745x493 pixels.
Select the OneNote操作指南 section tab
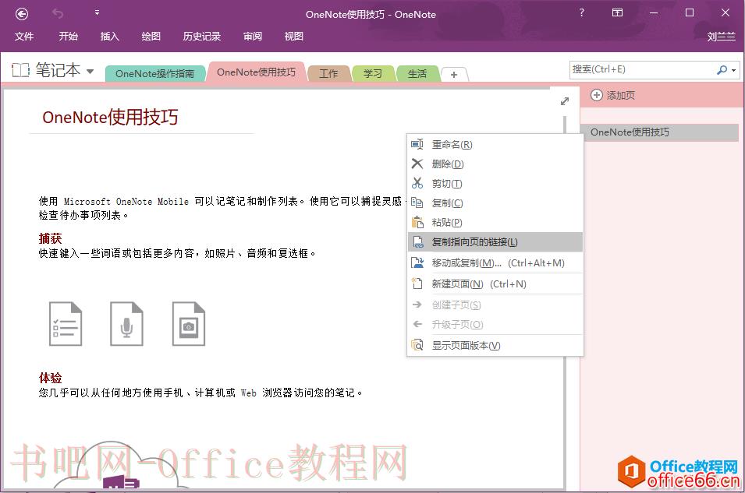tap(155, 73)
